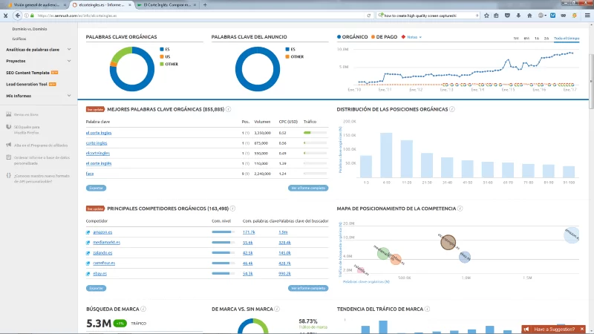Open Dominio vs. Dominio in sidebar

pyautogui.click(x=30, y=29)
